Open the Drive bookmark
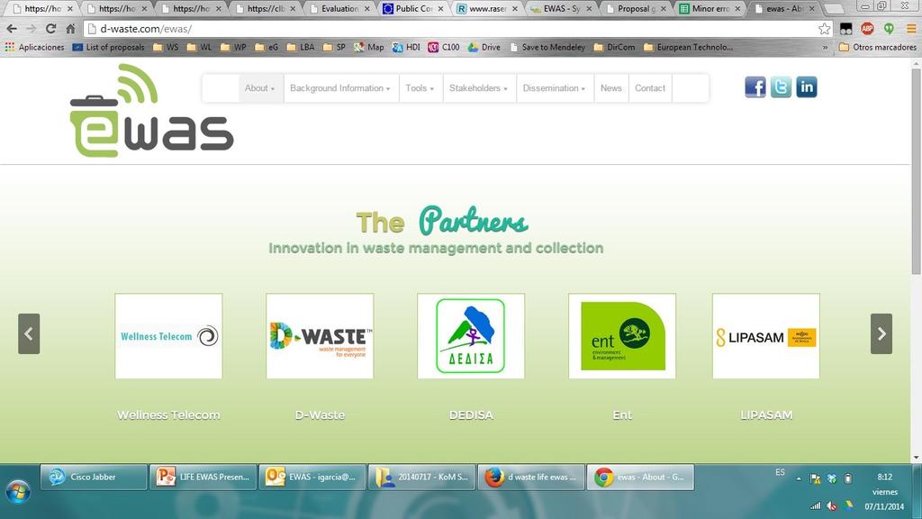This screenshot has height=519, width=922. pos(484,47)
